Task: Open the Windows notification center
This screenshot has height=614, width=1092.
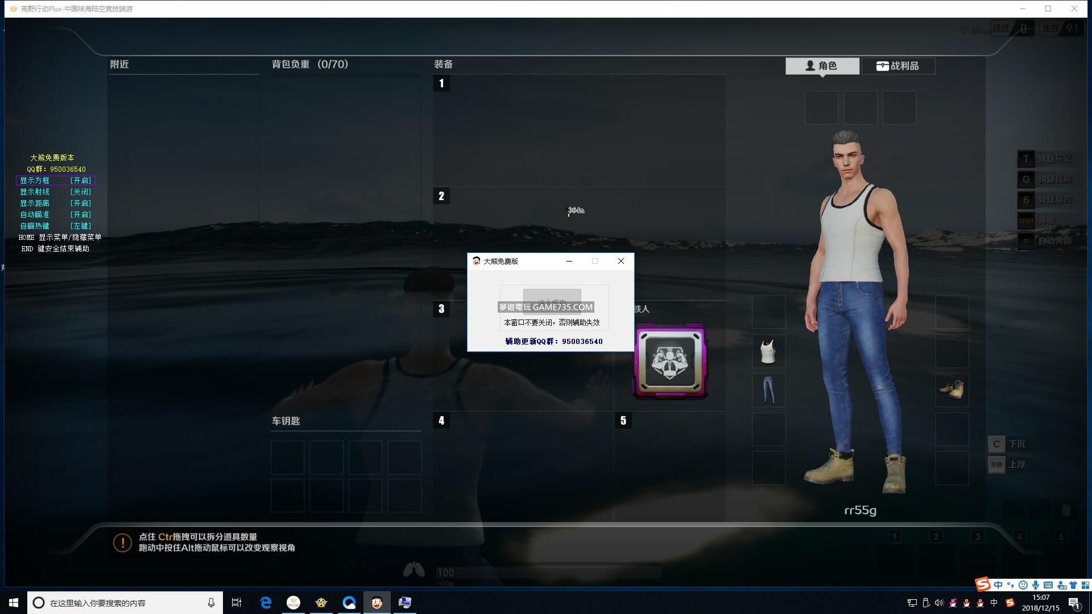Action: pyautogui.click(x=1074, y=603)
